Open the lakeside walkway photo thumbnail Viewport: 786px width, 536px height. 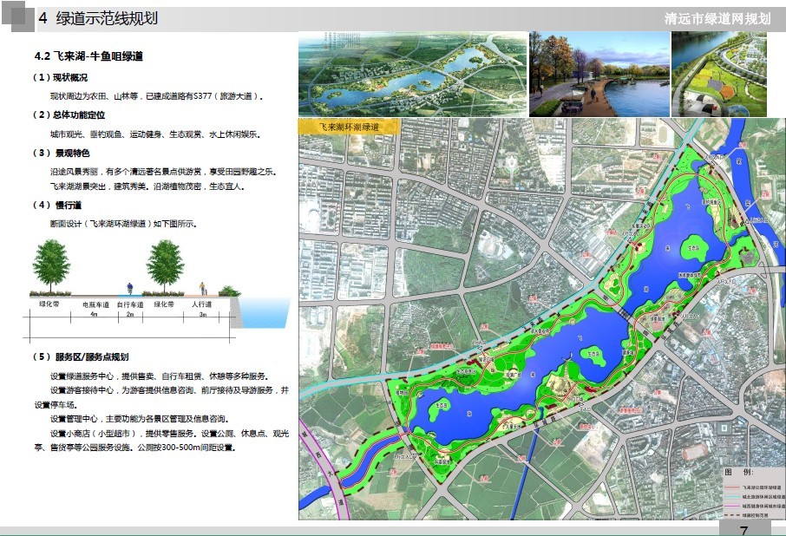pos(599,75)
